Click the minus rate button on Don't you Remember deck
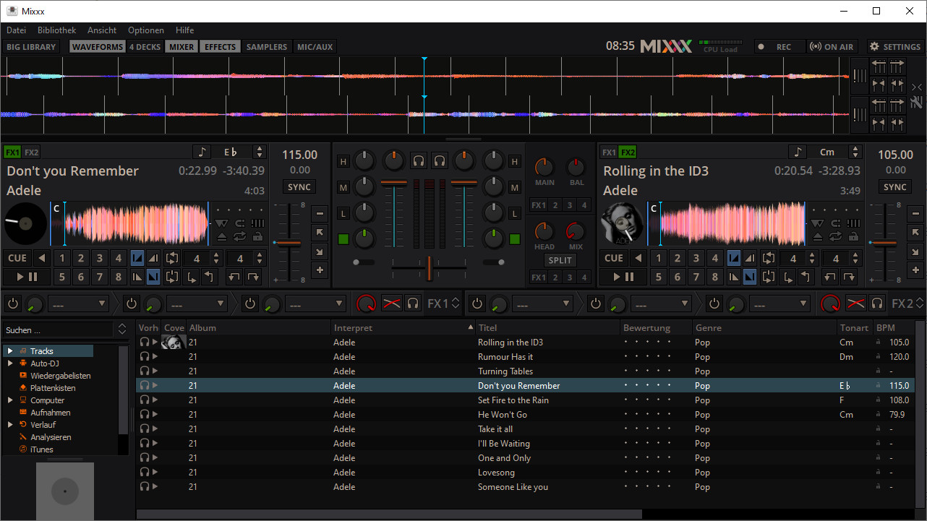Image resolution: width=927 pixels, height=521 pixels. click(x=320, y=213)
